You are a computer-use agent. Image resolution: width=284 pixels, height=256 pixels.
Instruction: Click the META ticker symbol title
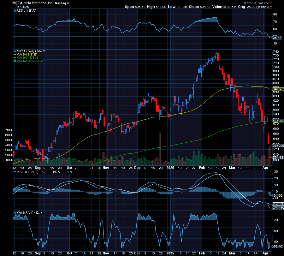(17, 3)
